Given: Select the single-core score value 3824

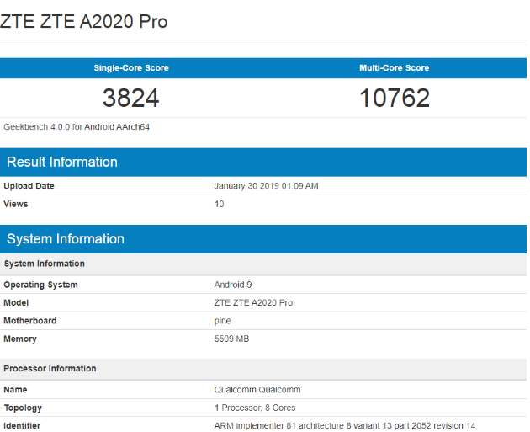Looking at the screenshot, I should coord(131,99).
